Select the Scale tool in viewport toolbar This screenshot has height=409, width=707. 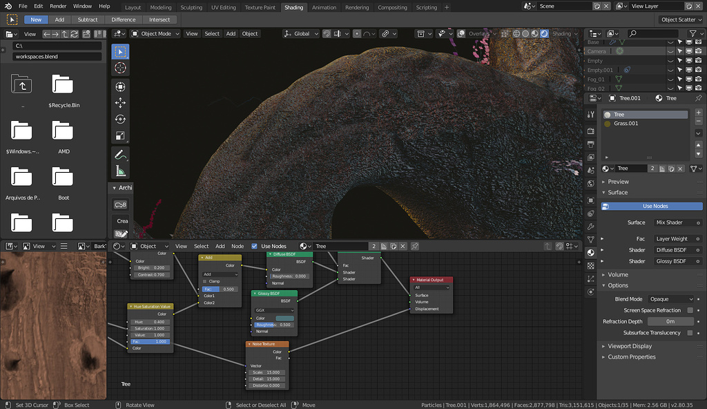coord(120,135)
